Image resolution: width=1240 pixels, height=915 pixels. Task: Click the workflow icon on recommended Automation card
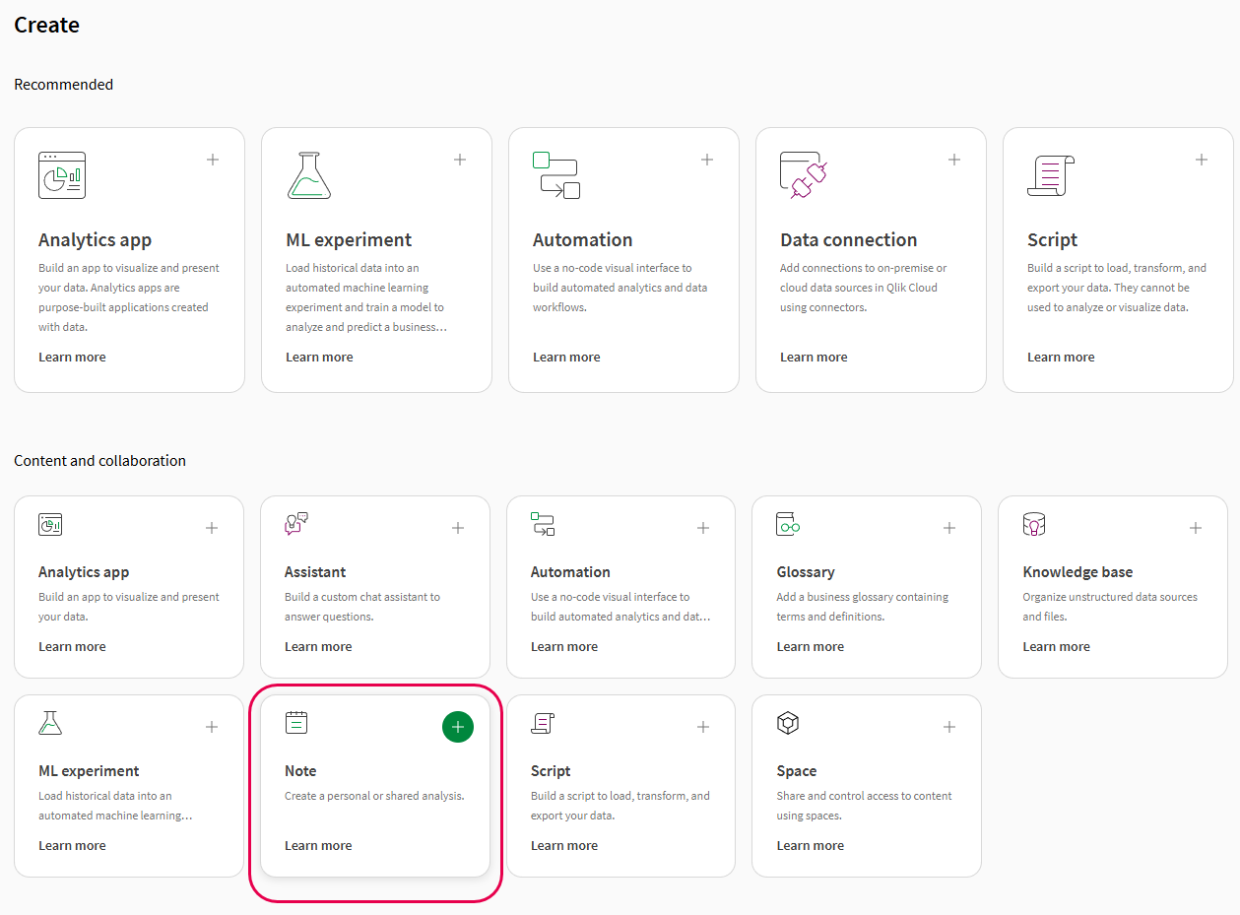tap(556, 175)
